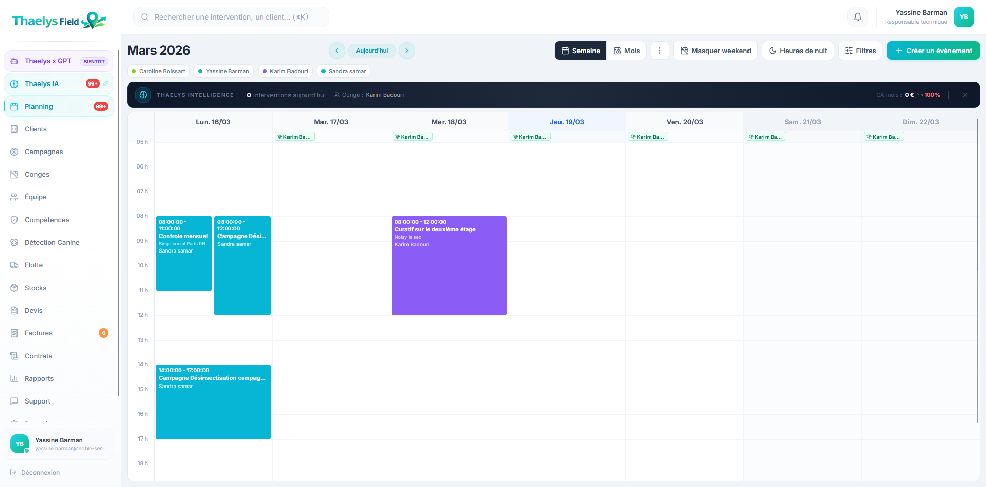986x487 pixels.
Task: Open the notifications bell
Action: pyautogui.click(x=857, y=17)
